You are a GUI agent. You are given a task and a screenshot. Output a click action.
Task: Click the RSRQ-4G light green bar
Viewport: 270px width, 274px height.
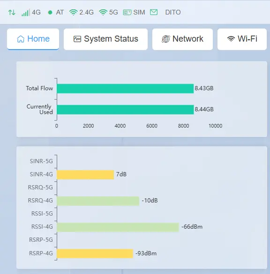pyautogui.click(x=98, y=201)
